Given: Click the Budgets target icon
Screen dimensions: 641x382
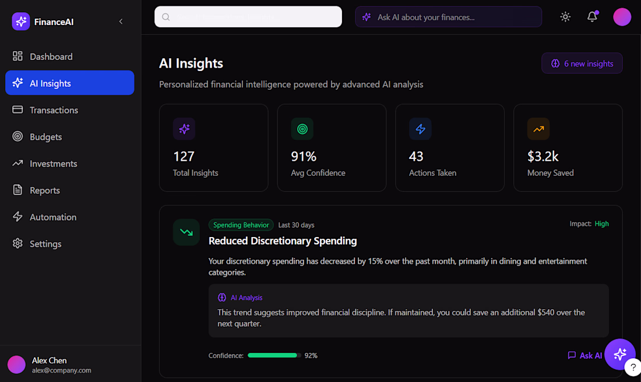Looking at the screenshot, I should (x=17, y=136).
